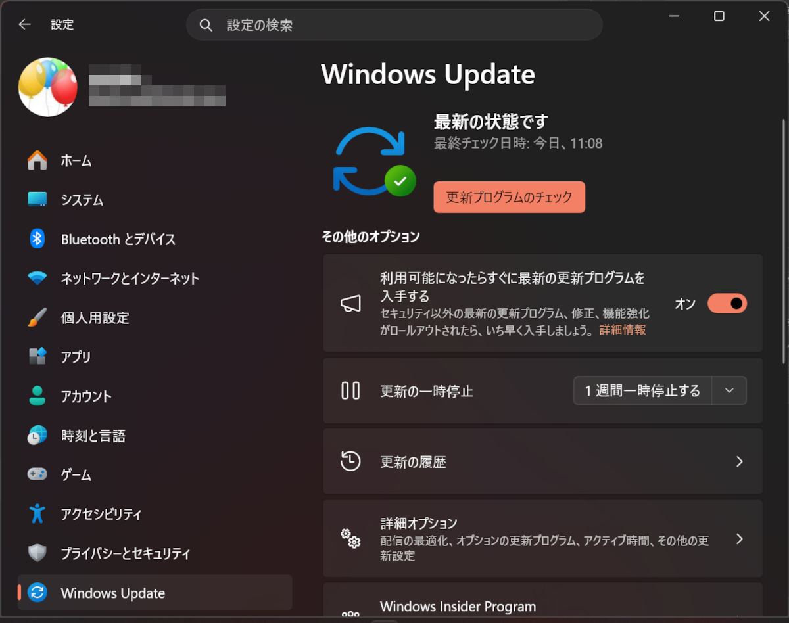Click 1 週間一時停止する button

click(642, 390)
